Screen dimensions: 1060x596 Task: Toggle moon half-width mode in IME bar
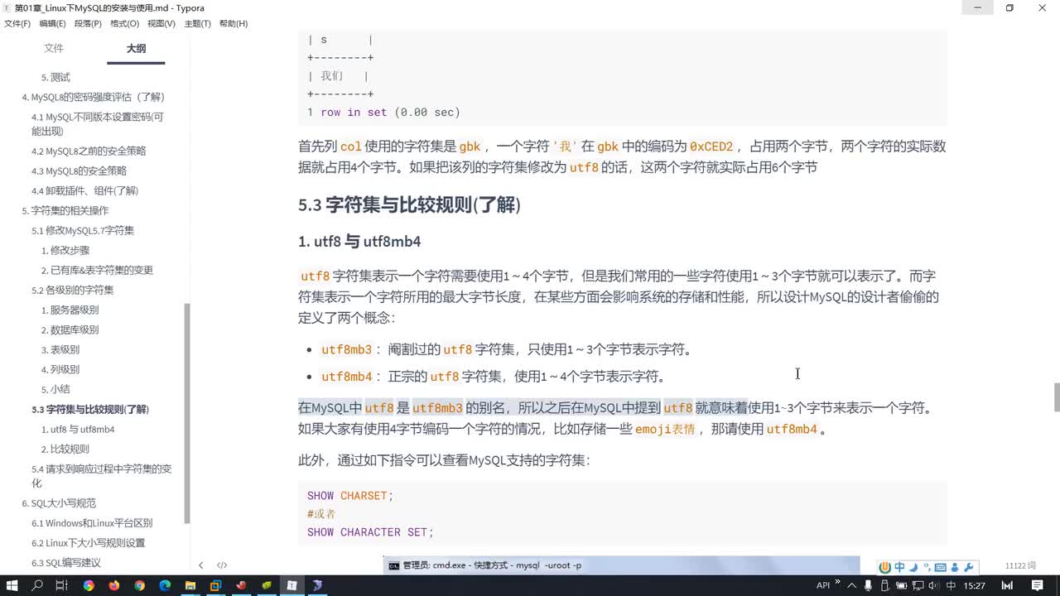[913, 567]
